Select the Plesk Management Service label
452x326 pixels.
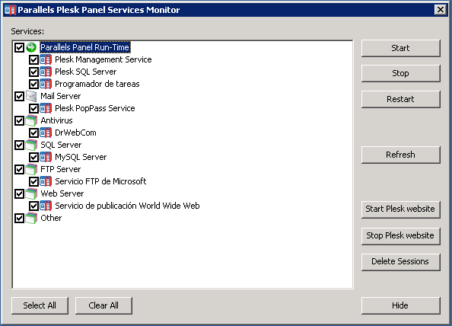pyautogui.click(x=103, y=59)
